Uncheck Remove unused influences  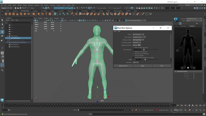(133, 54)
